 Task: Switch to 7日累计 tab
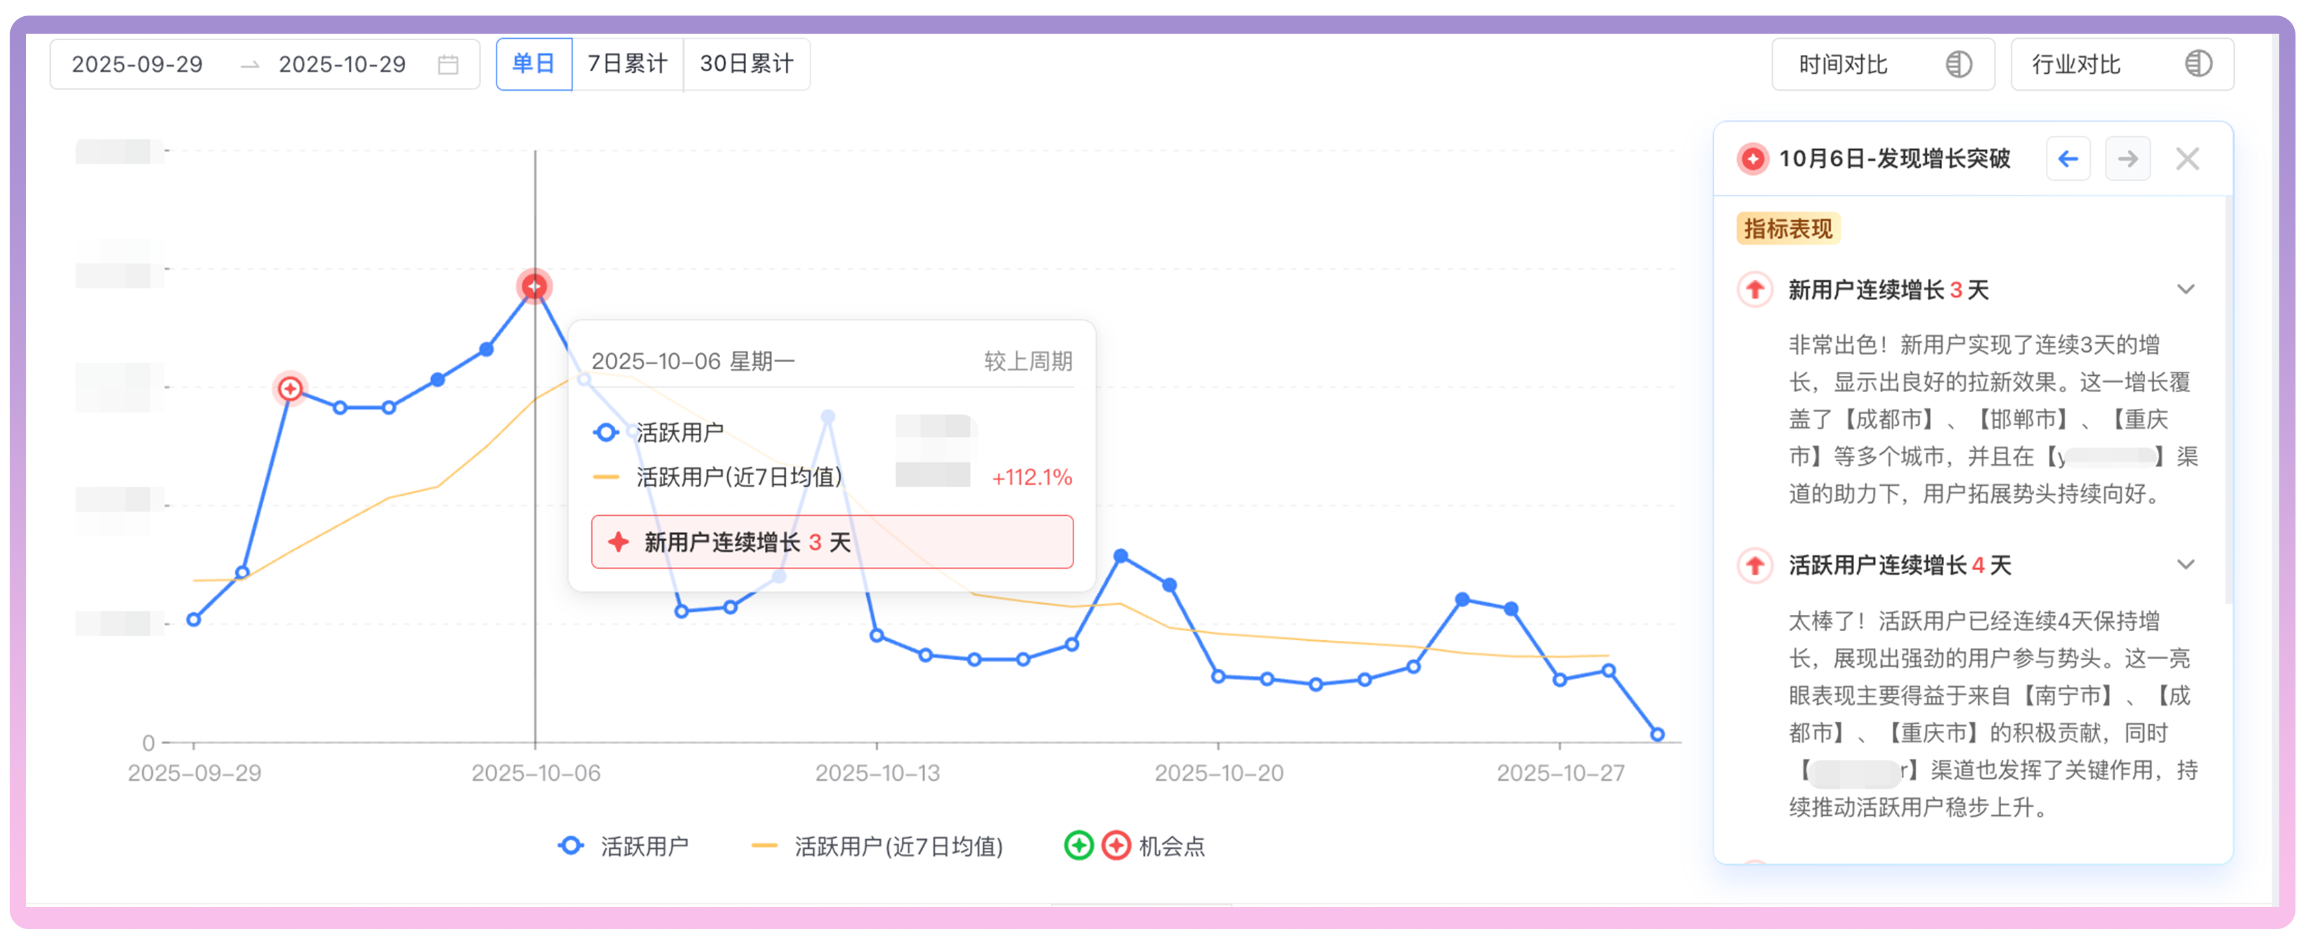[x=627, y=65]
